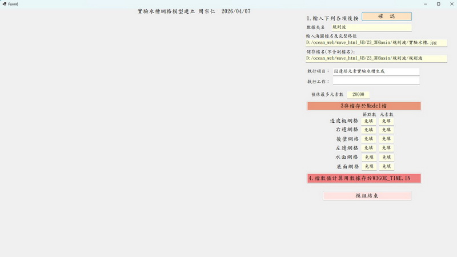
Task: Click the 預估最多元素數 field showing 20000
Action: [358, 95]
